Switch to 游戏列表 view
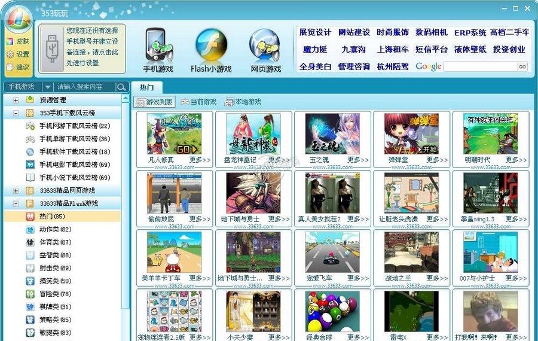 tap(154, 102)
